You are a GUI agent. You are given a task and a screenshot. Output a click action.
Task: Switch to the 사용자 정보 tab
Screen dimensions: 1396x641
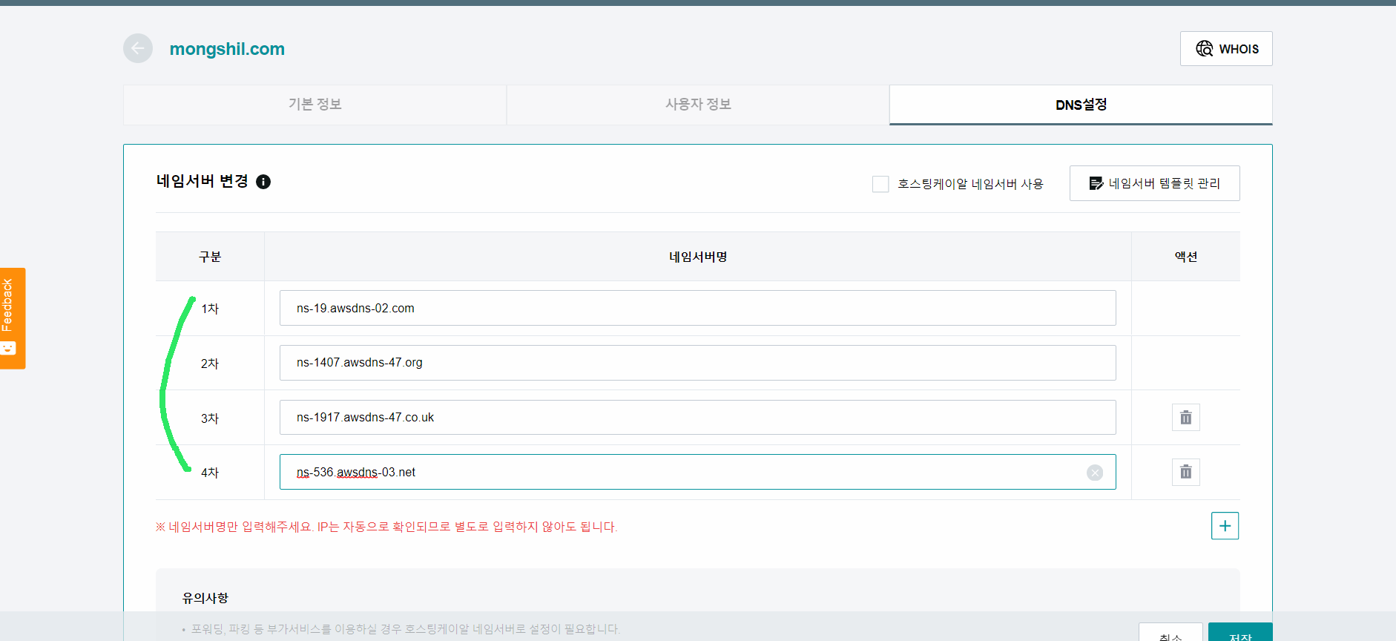click(x=698, y=105)
